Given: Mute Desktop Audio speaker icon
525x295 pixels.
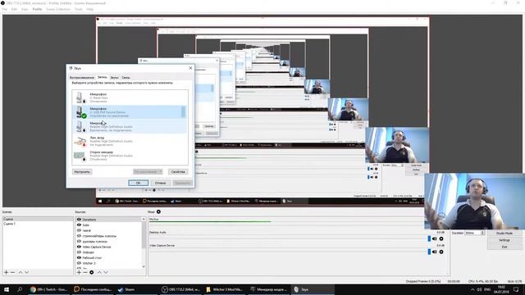Looking at the screenshot, I should click(x=435, y=238).
